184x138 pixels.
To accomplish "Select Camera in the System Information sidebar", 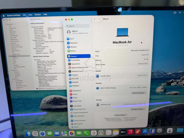I will tap(12, 34).
